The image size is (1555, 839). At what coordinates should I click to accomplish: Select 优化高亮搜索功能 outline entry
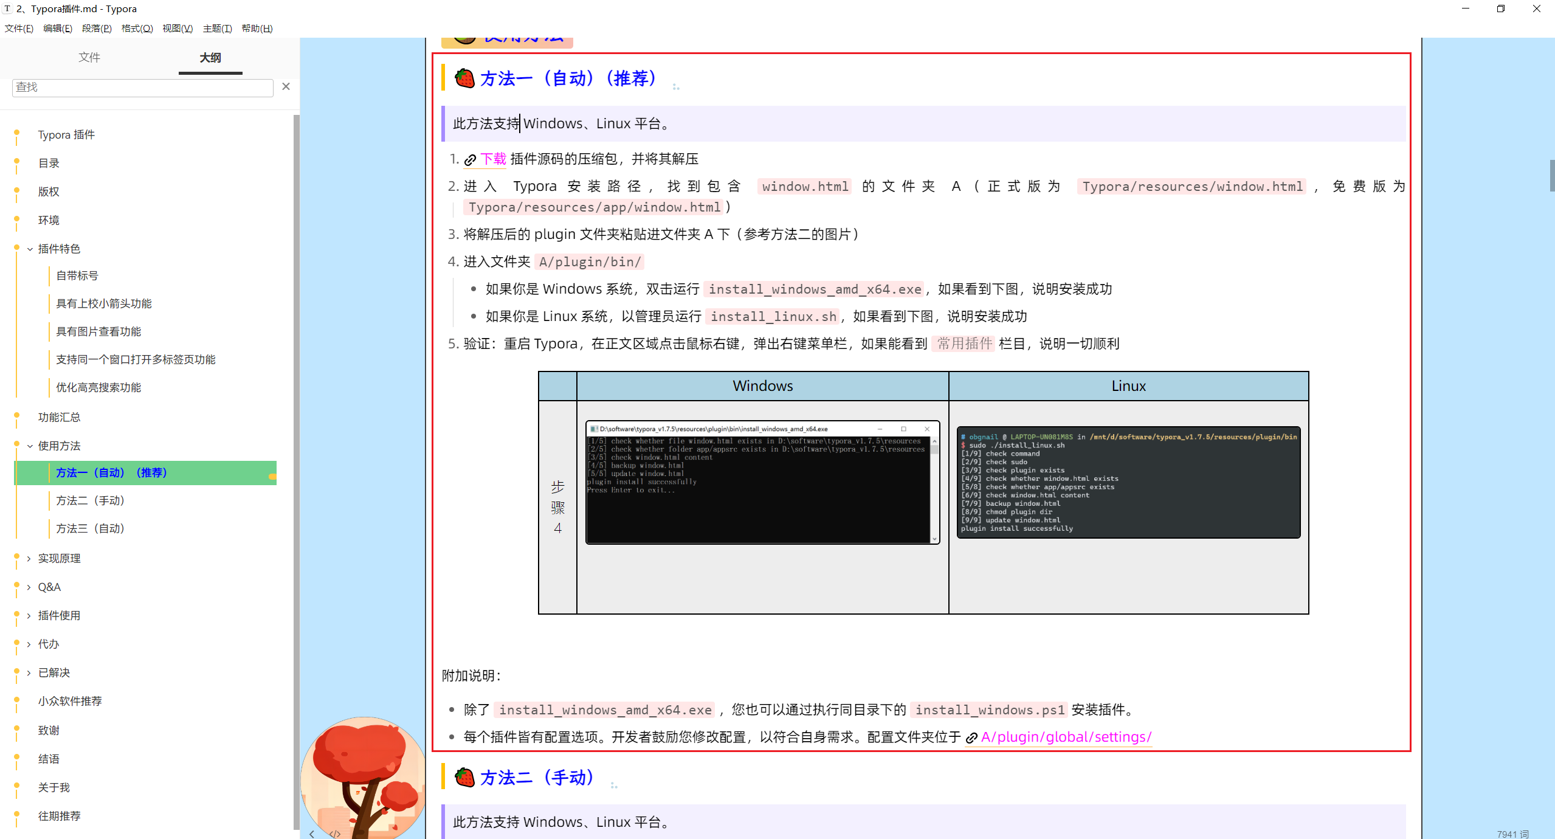(x=98, y=387)
